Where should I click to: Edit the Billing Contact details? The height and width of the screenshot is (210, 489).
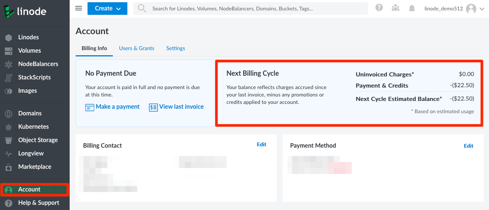point(261,145)
